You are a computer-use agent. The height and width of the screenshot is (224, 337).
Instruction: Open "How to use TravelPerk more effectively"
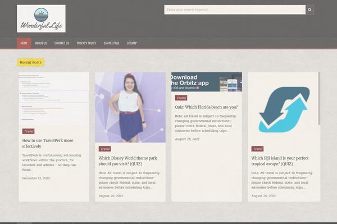pos(48,143)
